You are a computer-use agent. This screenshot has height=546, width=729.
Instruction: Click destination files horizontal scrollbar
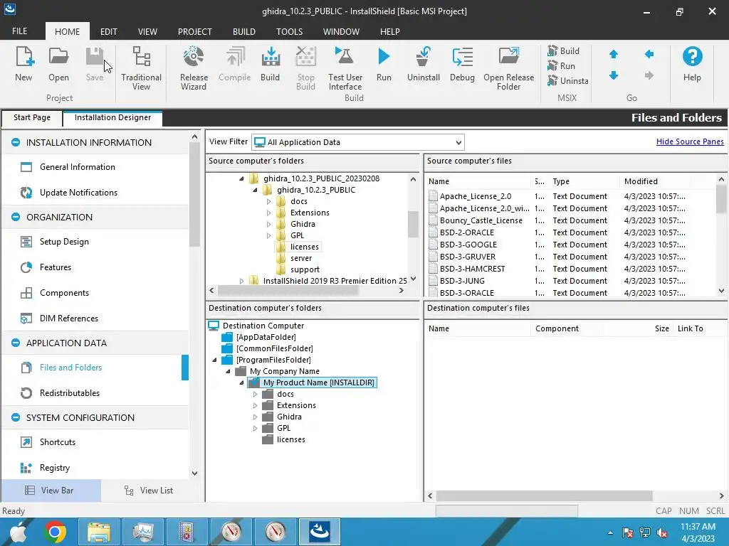(x=544, y=496)
